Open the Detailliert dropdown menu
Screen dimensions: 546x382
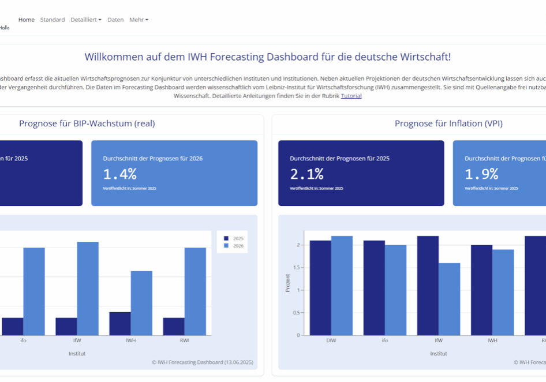pos(85,19)
